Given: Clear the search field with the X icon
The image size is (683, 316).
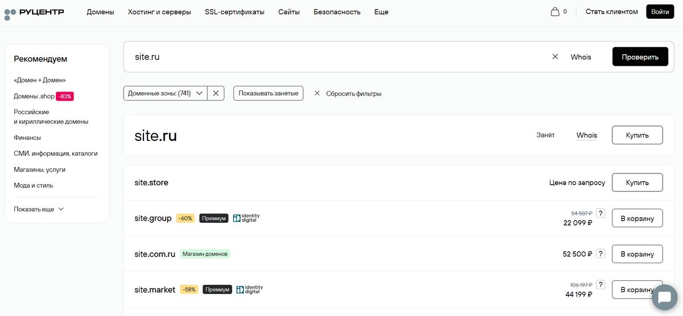Looking at the screenshot, I should pos(555,57).
